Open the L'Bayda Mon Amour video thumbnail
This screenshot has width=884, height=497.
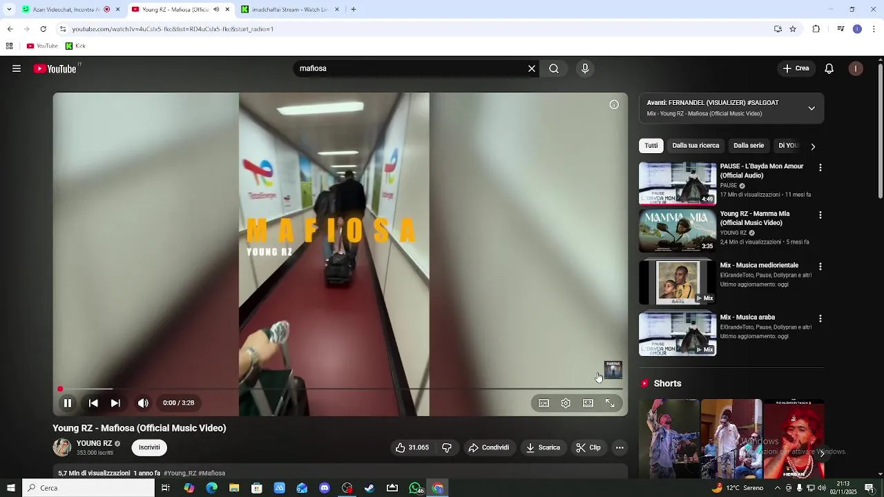(x=678, y=184)
